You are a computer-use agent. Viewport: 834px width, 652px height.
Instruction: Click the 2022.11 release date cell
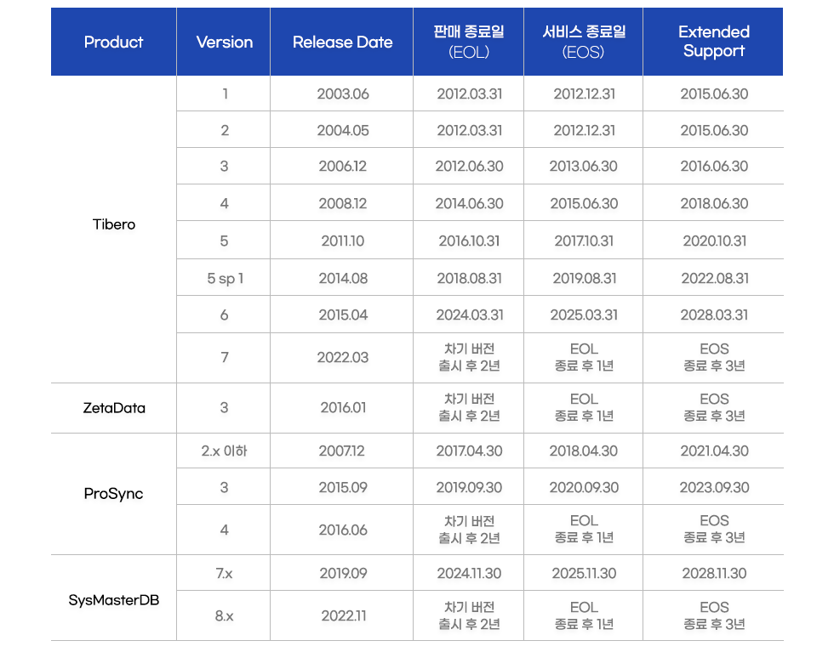point(343,615)
